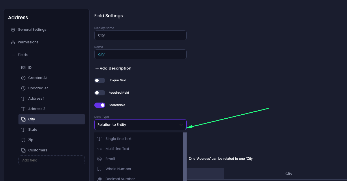347x181 pixels.
Task: Choose Decimal Number data type
Action: coord(139,178)
